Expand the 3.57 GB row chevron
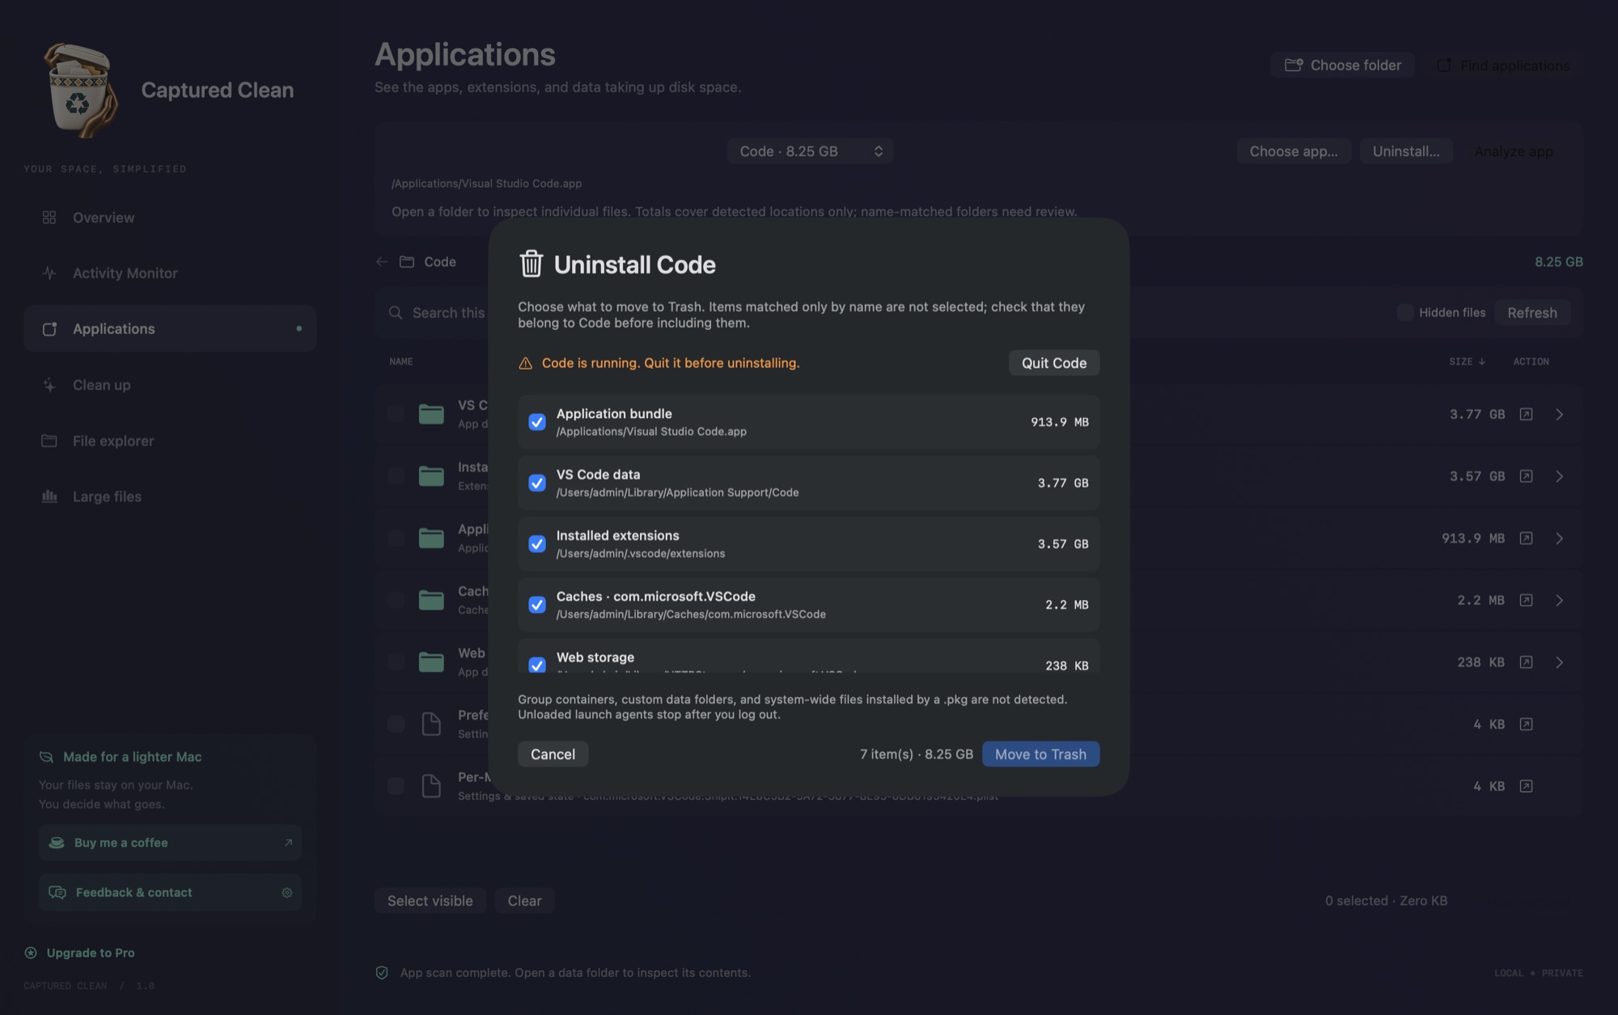Image resolution: width=1618 pixels, height=1015 pixels. 1559,476
